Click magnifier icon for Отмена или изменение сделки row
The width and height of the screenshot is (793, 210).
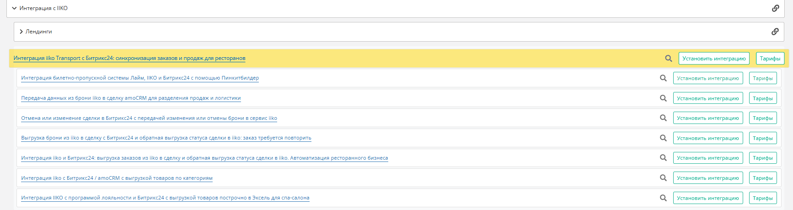click(x=663, y=118)
